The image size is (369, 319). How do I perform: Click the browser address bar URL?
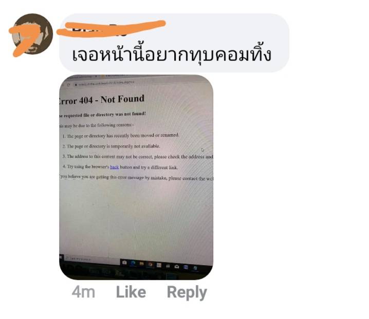[x=106, y=83]
